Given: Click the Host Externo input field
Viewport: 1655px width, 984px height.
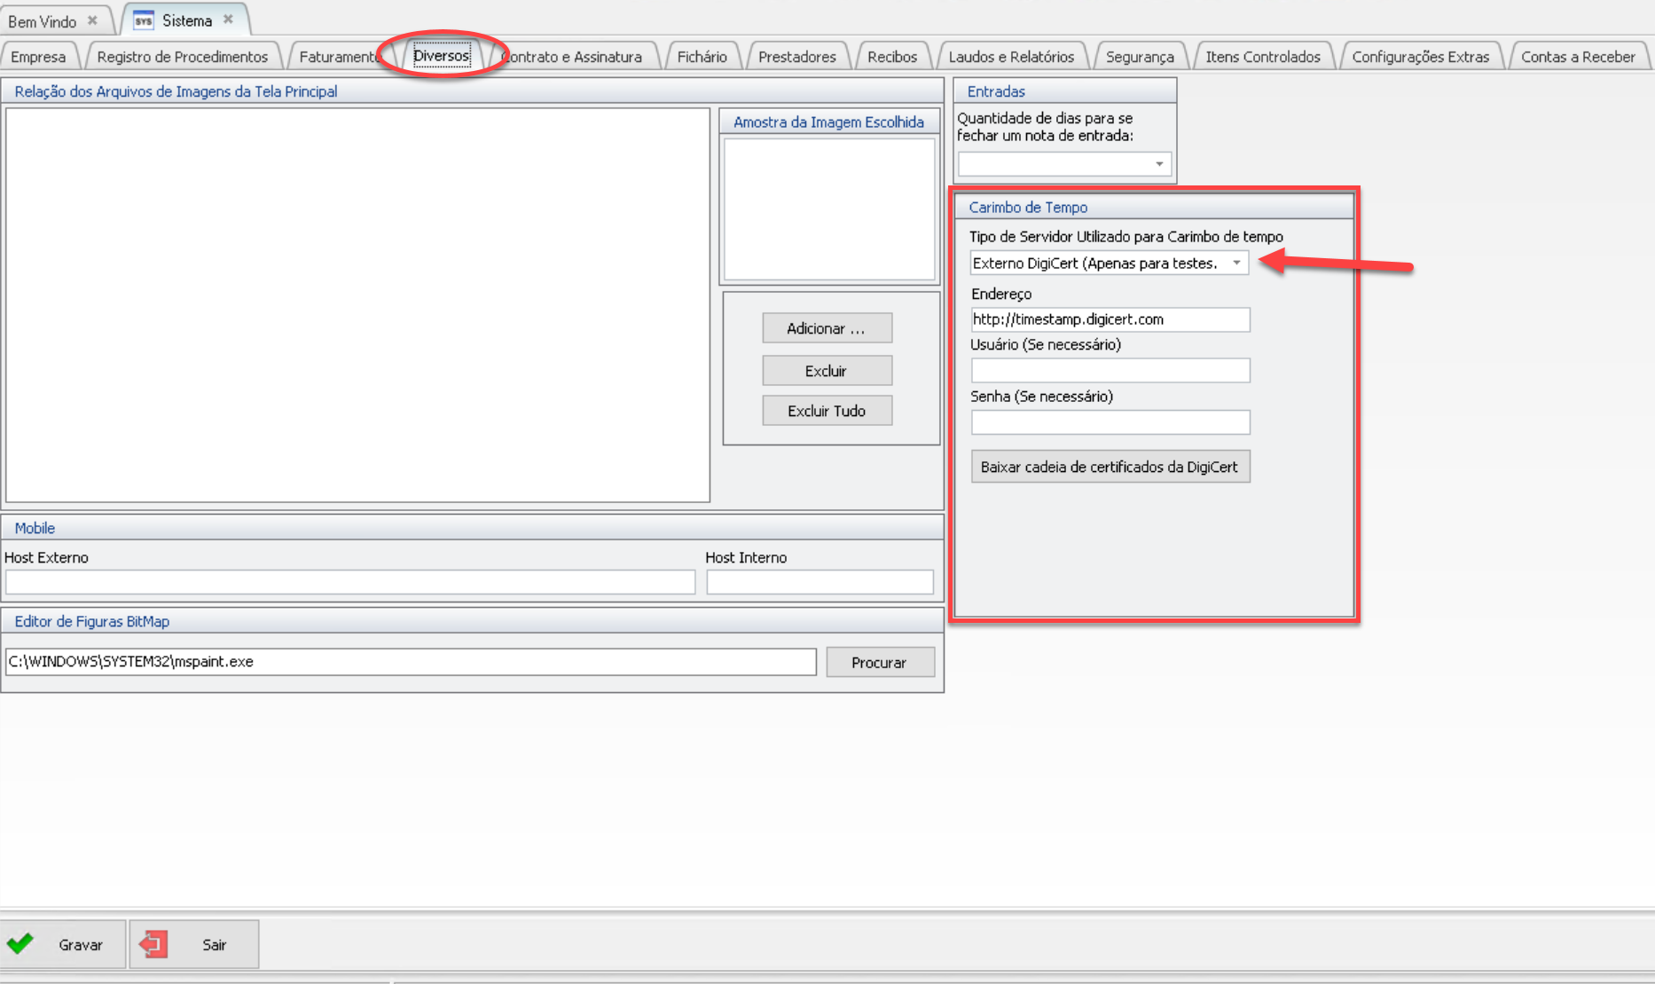Looking at the screenshot, I should click(349, 582).
